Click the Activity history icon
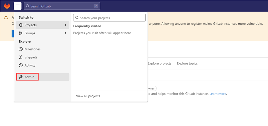The height and width of the screenshot is (126, 268). point(21,65)
